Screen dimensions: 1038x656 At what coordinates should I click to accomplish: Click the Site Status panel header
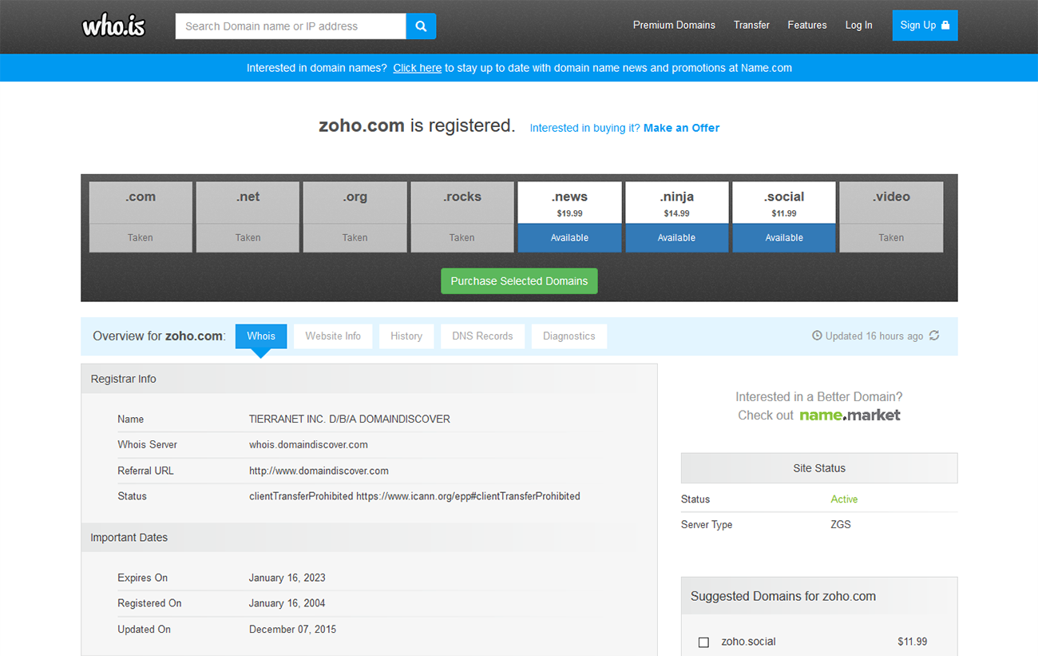[x=819, y=468]
